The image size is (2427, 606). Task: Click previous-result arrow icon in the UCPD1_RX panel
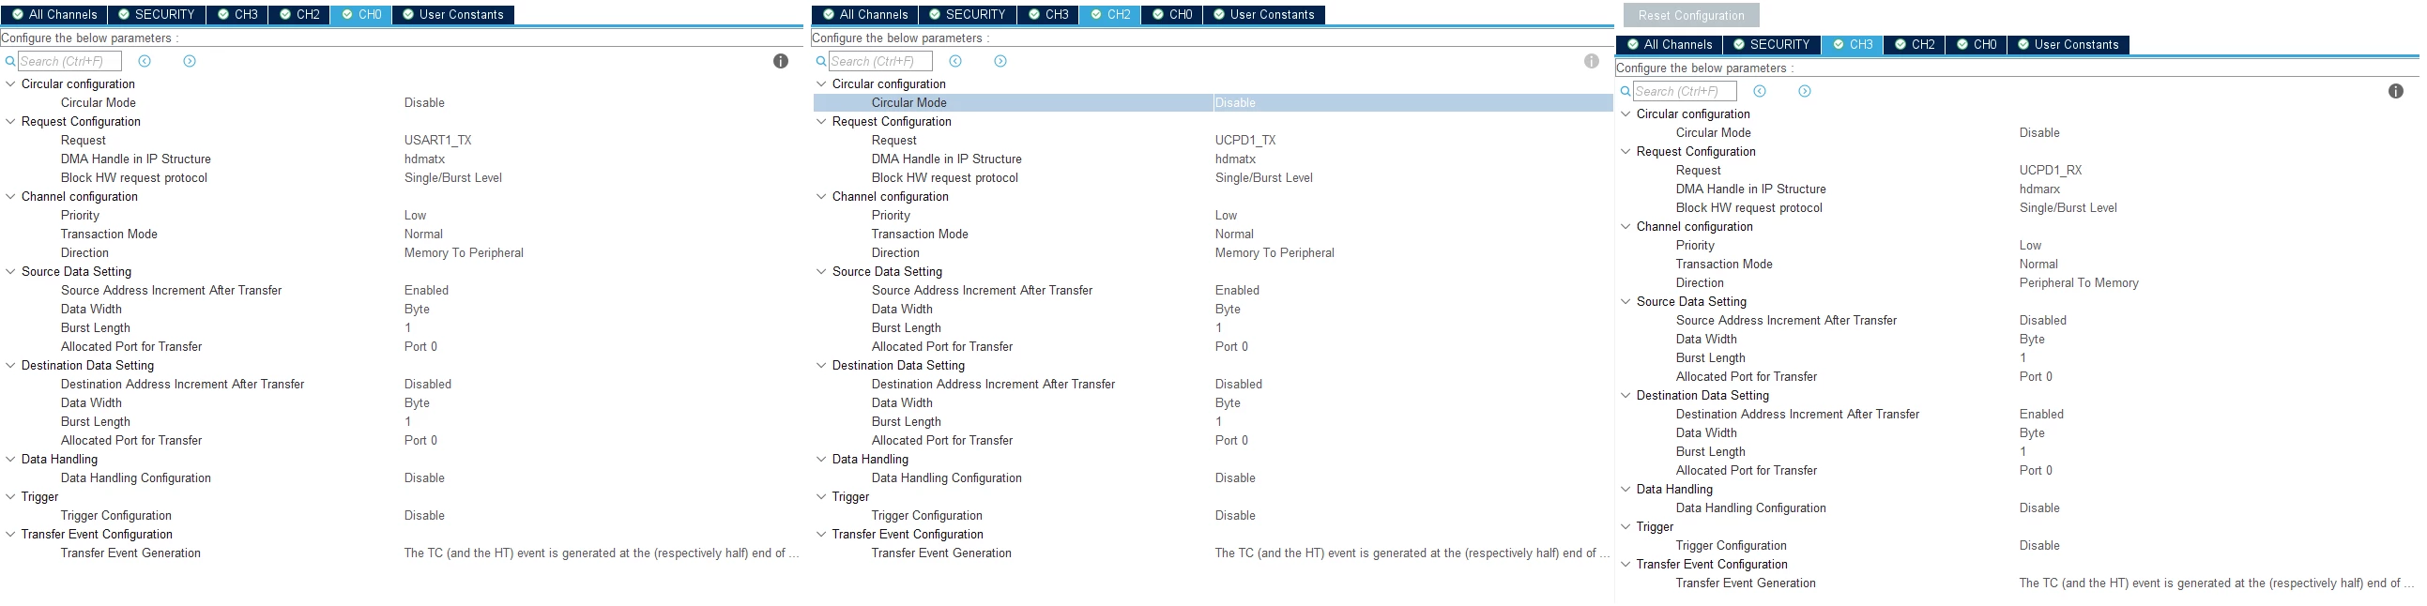coord(1759,91)
